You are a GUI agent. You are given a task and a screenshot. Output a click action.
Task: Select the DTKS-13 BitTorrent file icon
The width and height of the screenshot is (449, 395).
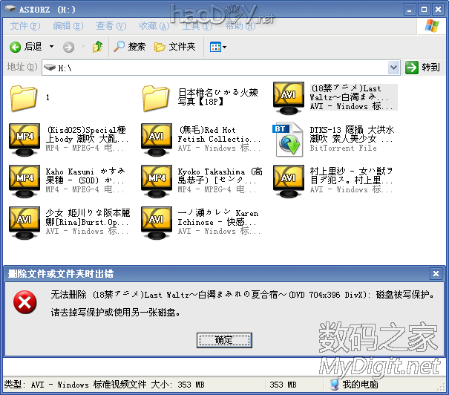[289, 139]
